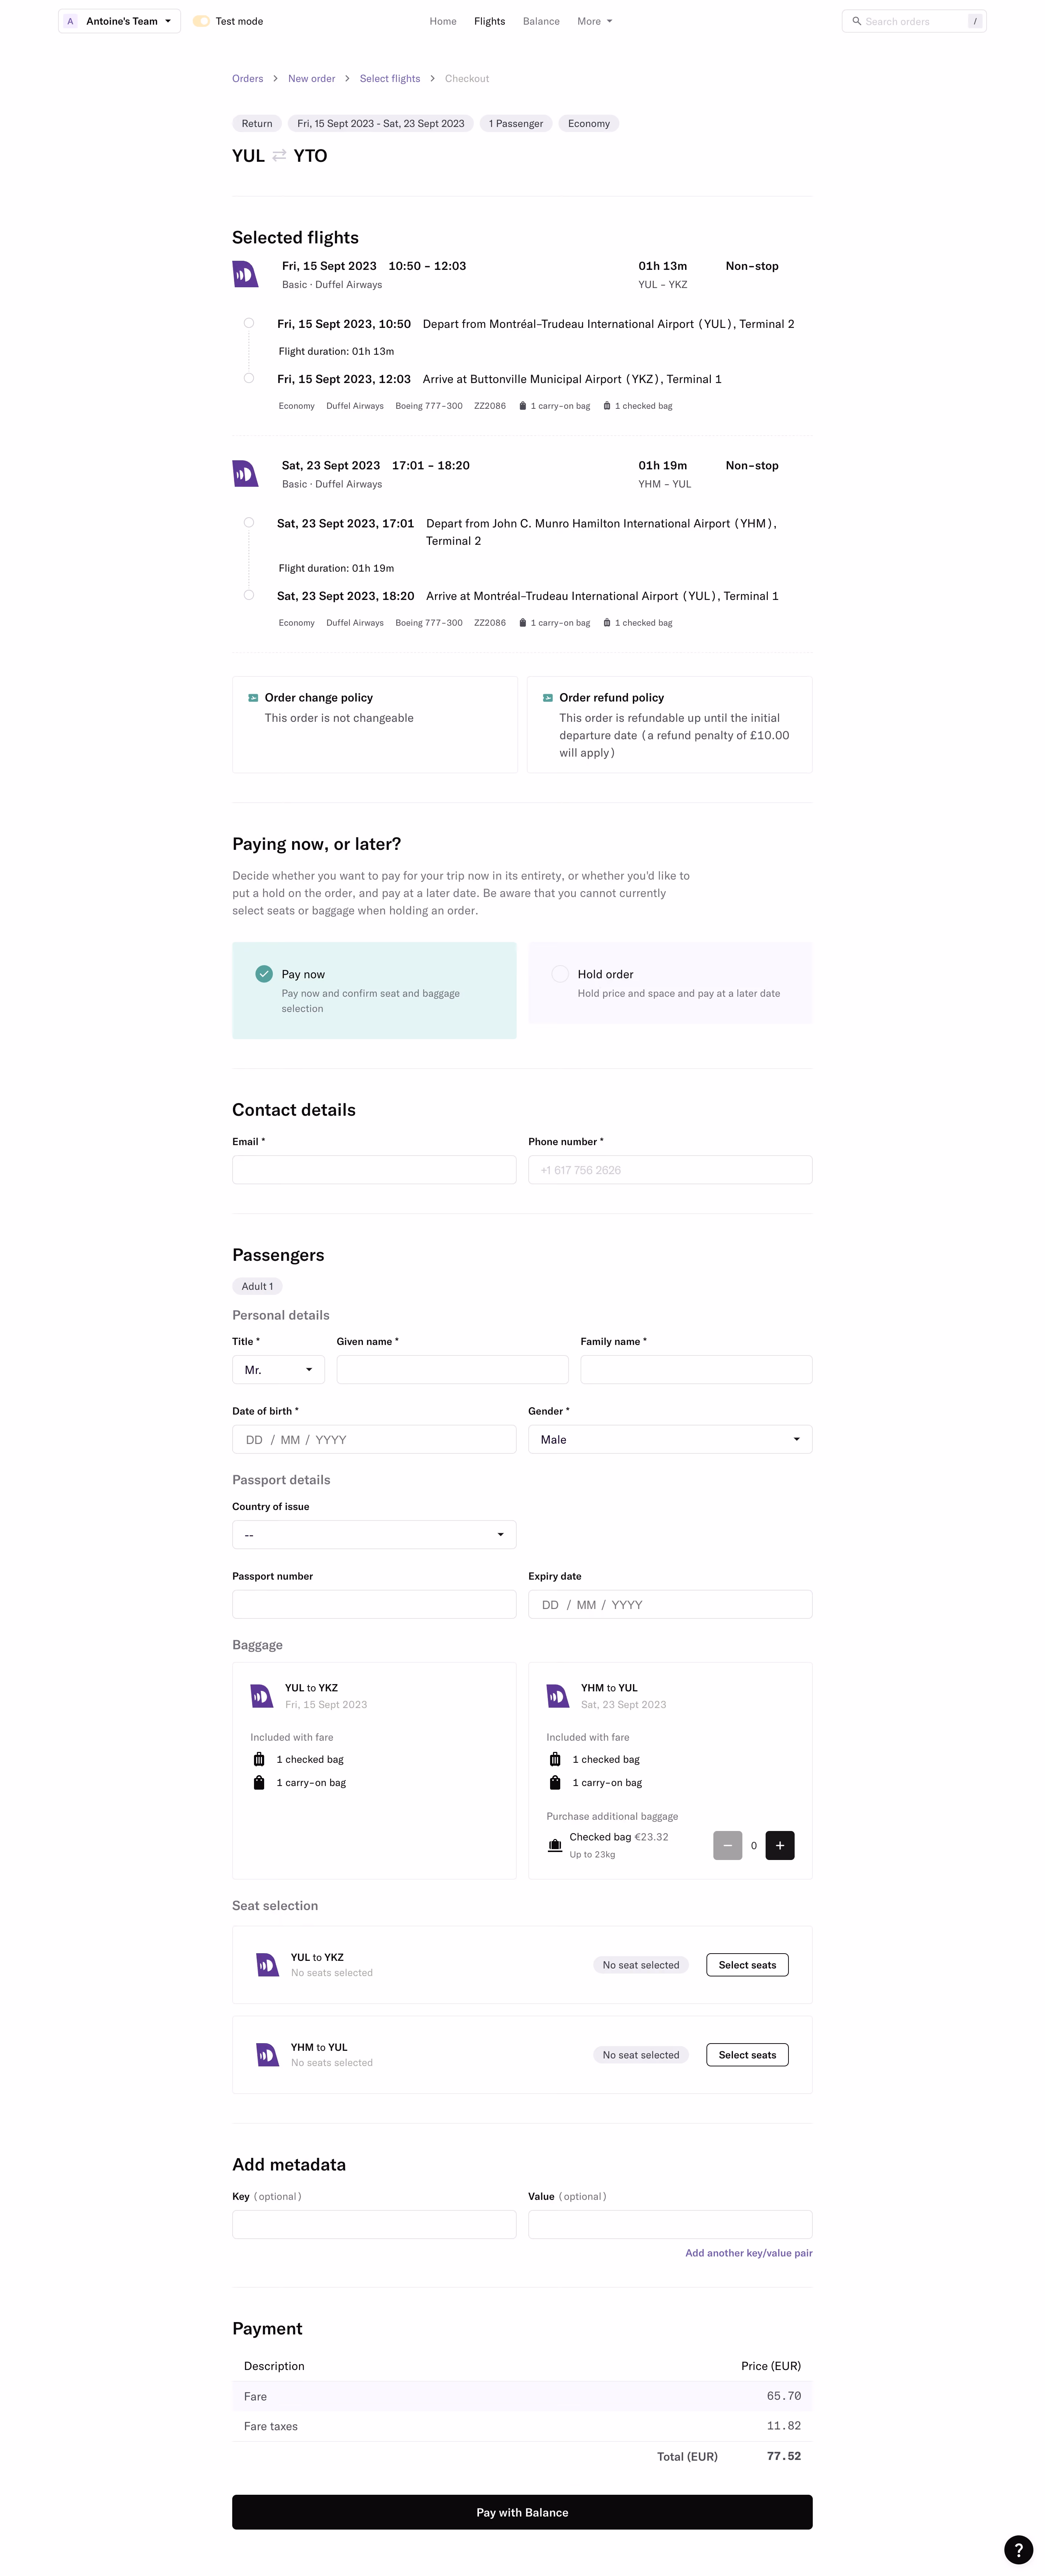
Task: Open the More menu in navigation
Action: pos(594,21)
